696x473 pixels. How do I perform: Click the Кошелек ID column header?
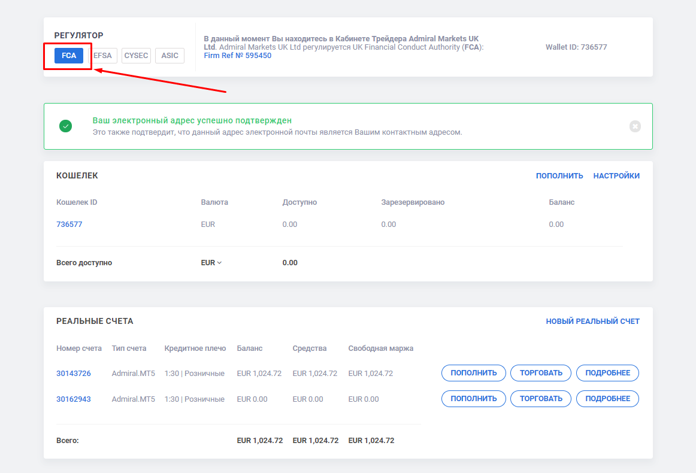77,202
